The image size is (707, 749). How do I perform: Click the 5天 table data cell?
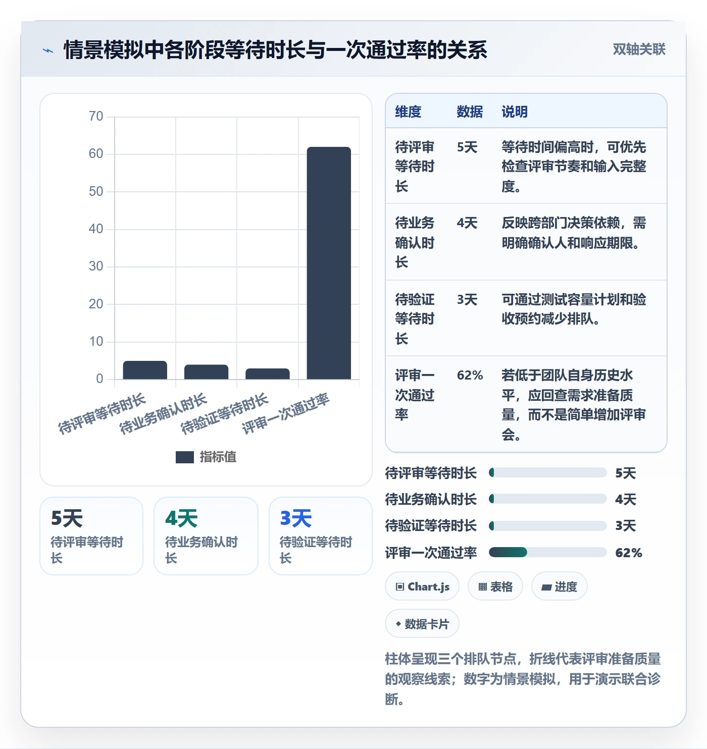(467, 147)
